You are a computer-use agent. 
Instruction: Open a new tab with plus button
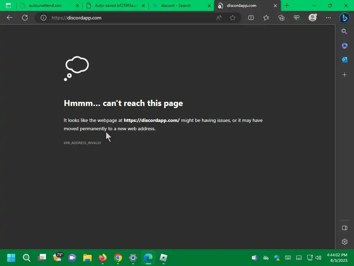[287, 6]
